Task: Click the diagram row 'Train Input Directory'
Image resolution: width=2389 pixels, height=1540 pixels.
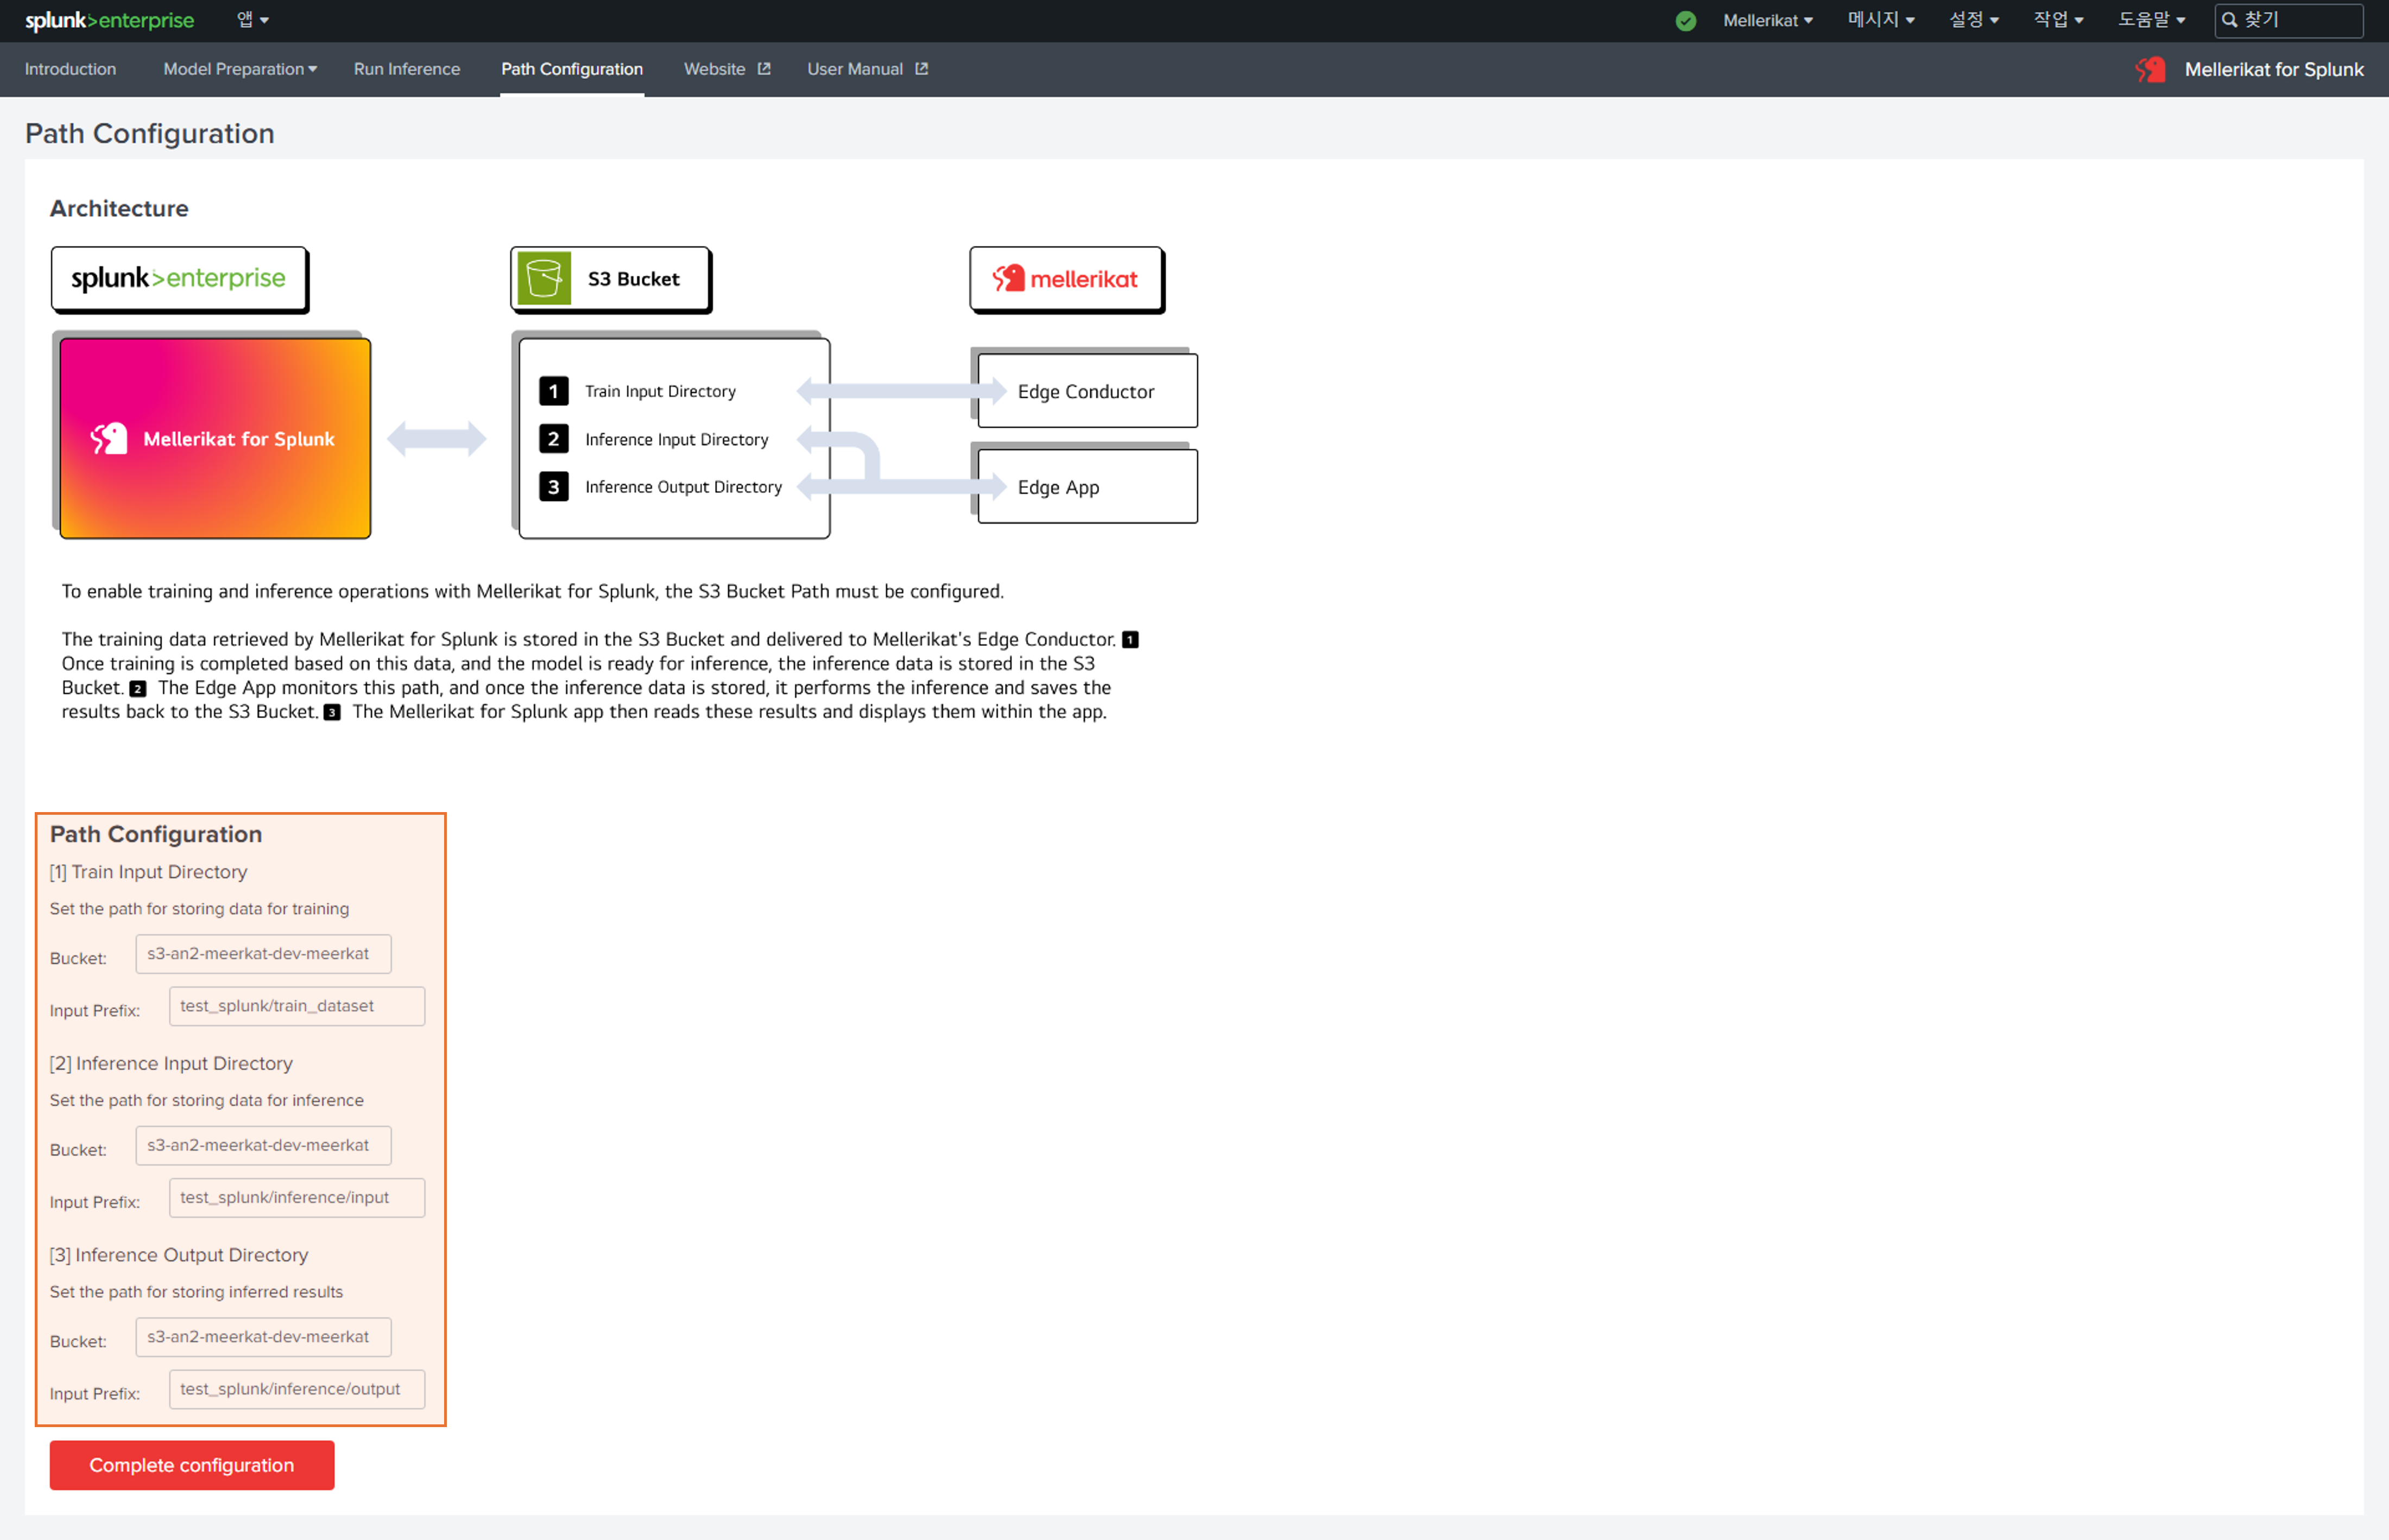Action: tap(660, 391)
